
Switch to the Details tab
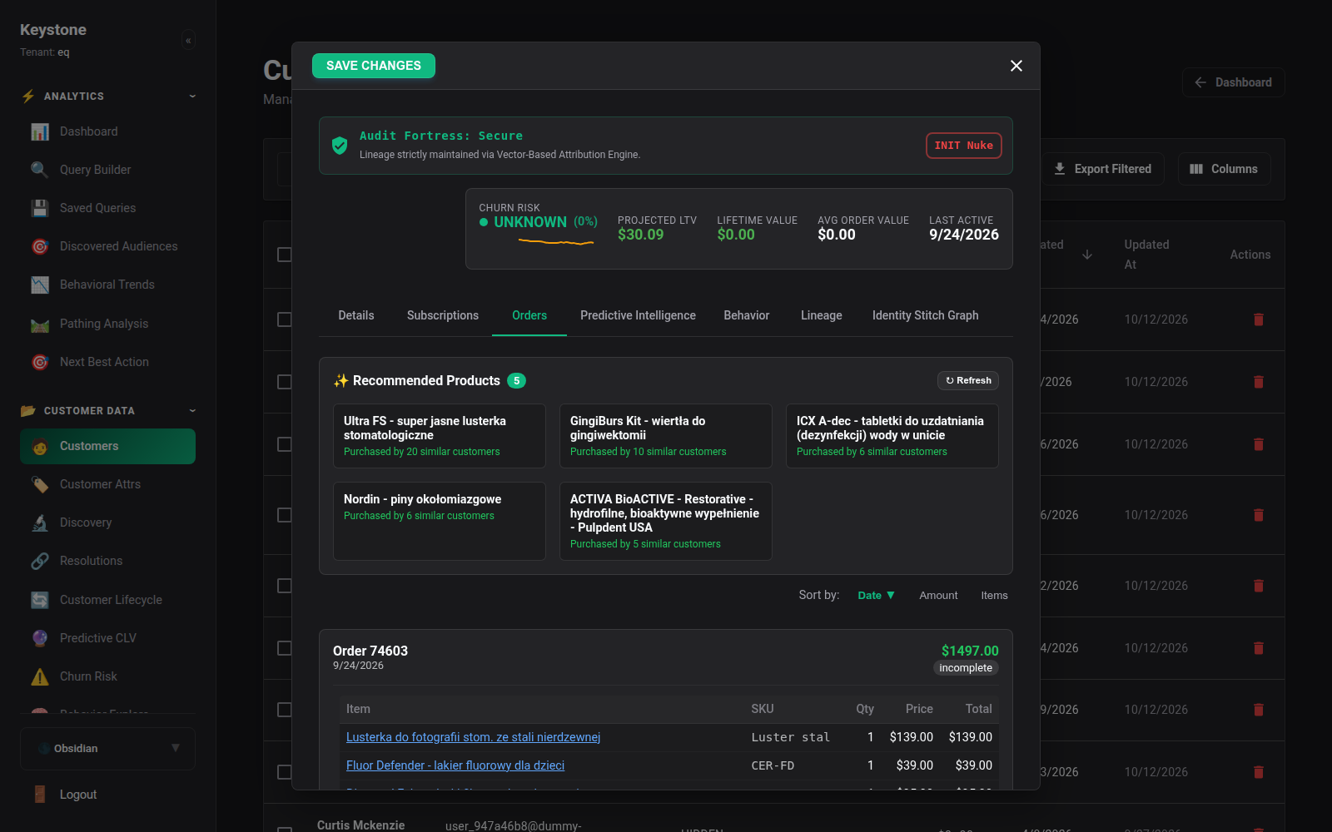tap(356, 315)
